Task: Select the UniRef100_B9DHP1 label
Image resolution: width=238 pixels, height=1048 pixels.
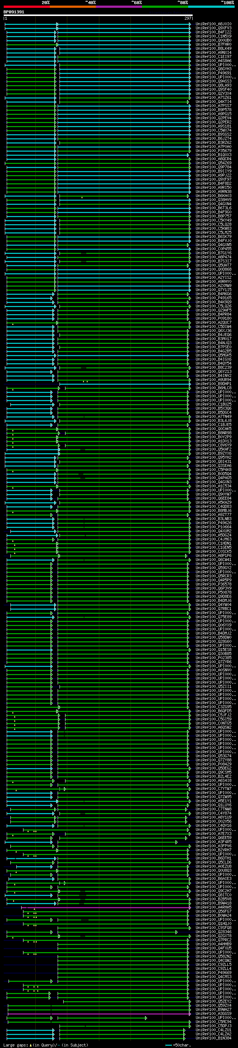Action: click(x=213, y=384)
